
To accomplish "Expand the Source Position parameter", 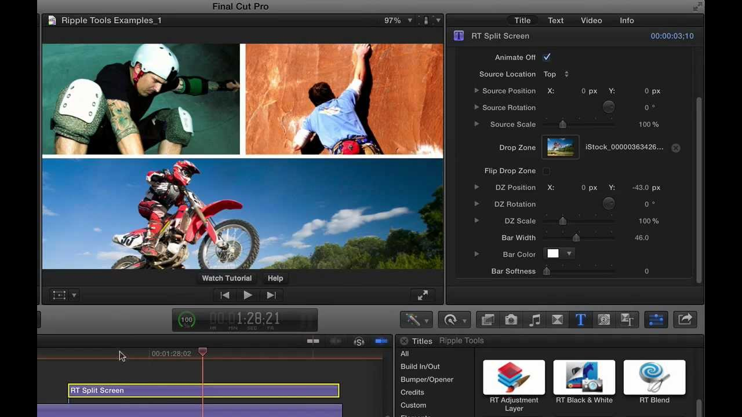I will point(477,91).
